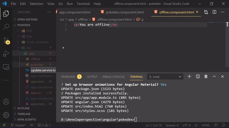The height and width of the screenshot is (128, 229).
Task: Click 'src' in the editor breadcrumb
Action: [x=62, y=20]
